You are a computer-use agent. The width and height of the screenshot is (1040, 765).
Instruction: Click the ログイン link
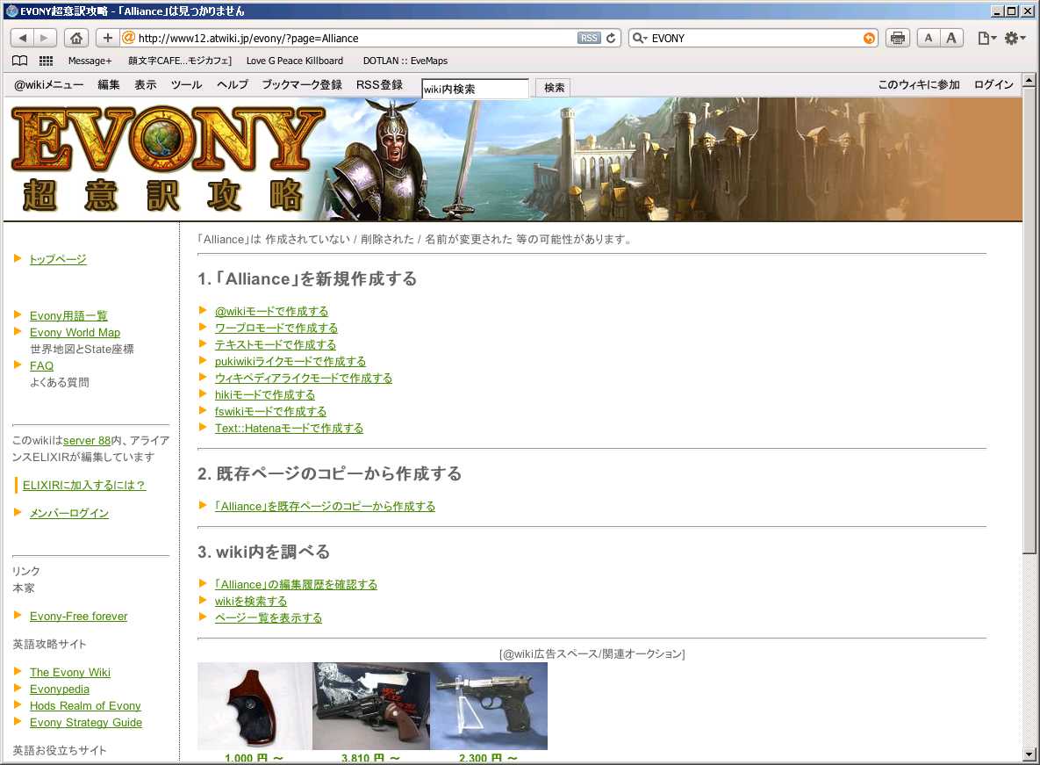coord(993,85)
